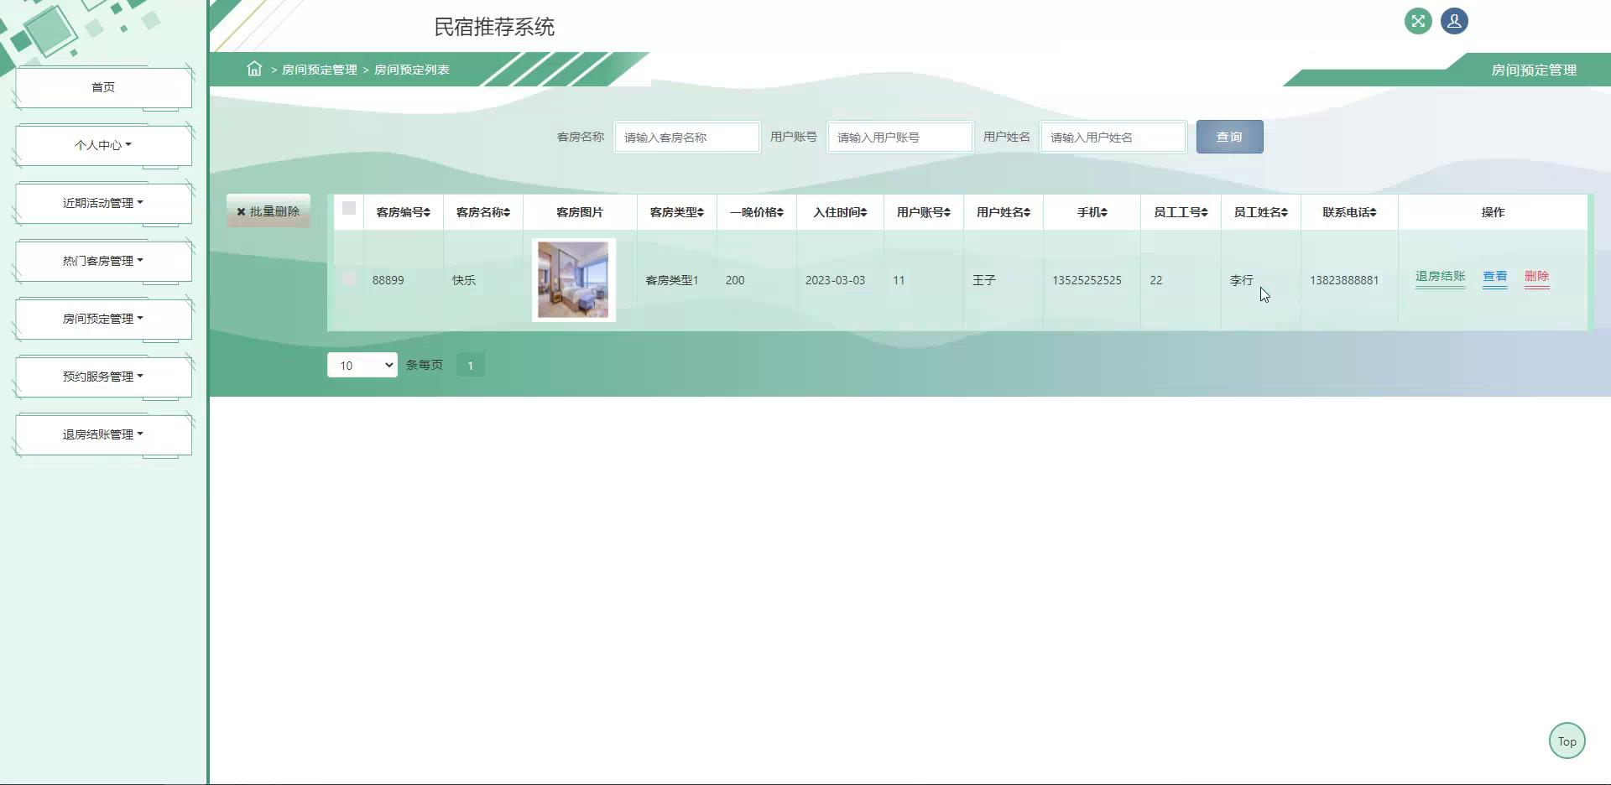Click 房间预定列表 breadcrumb item

point(411,70)
